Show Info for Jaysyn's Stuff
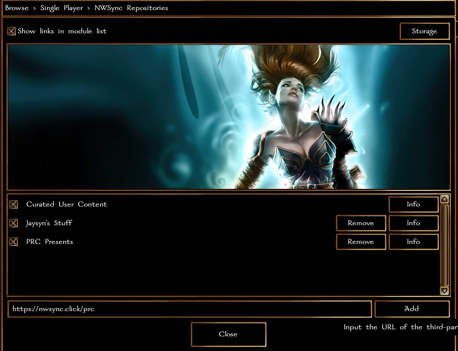Screen dimensions: 458x351 (x=413, y=223)
